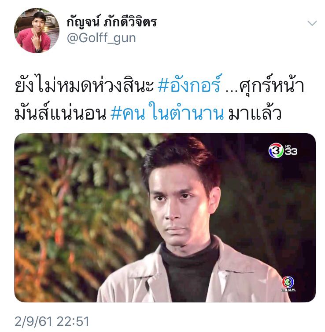Visit the กัญจน์ ภักดีวิจิตร display name
The width and height of the screenshot is (325, 332).
[112, 22]
